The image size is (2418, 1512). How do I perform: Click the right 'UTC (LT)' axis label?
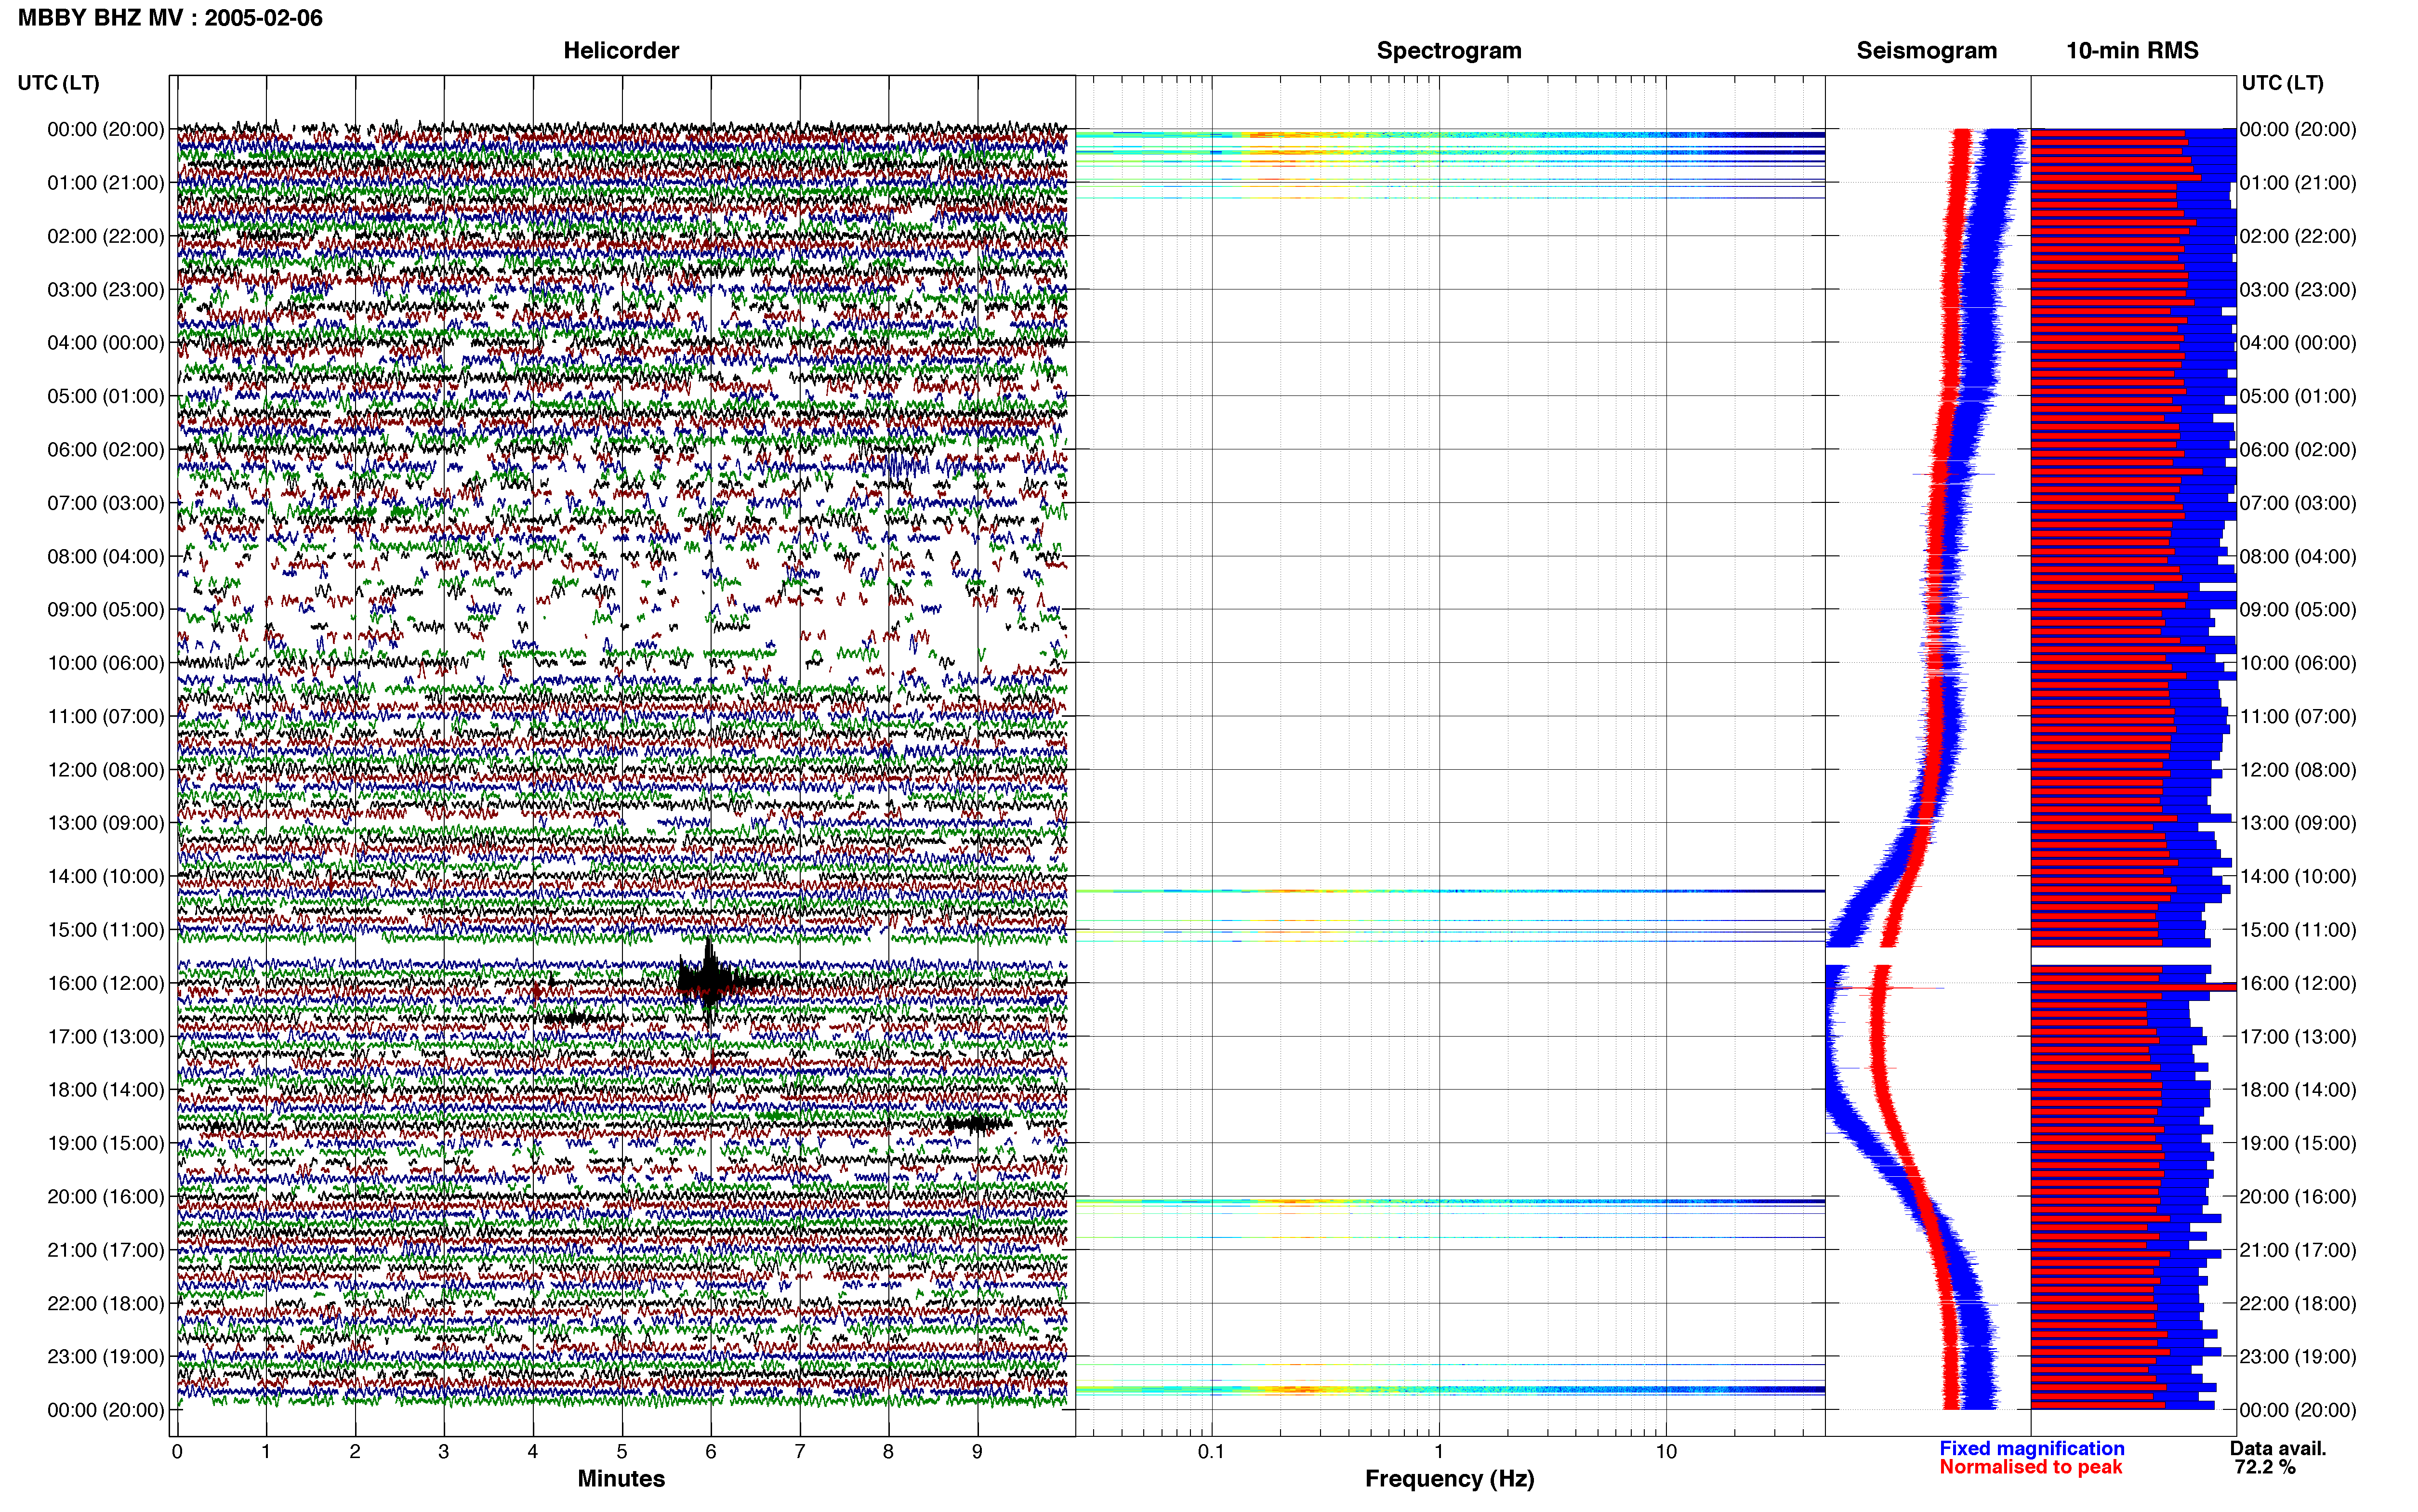2282,83
